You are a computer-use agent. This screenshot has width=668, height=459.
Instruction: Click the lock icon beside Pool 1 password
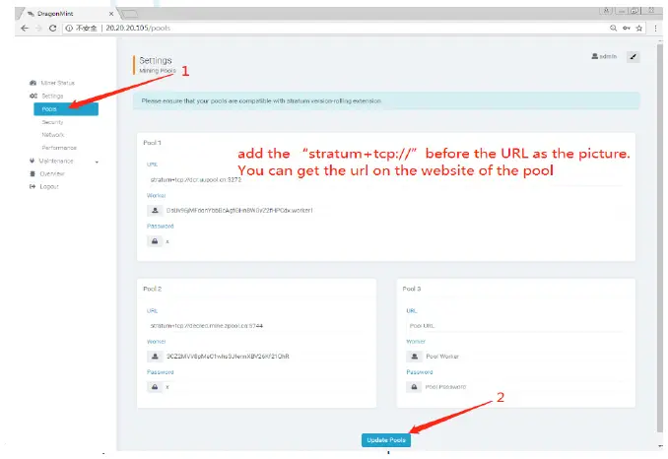point(155,241)
